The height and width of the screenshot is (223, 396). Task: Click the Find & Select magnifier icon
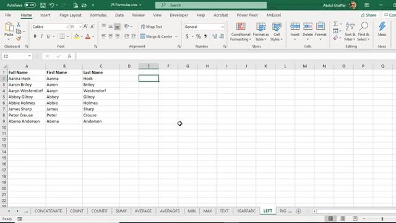[364, 26]
